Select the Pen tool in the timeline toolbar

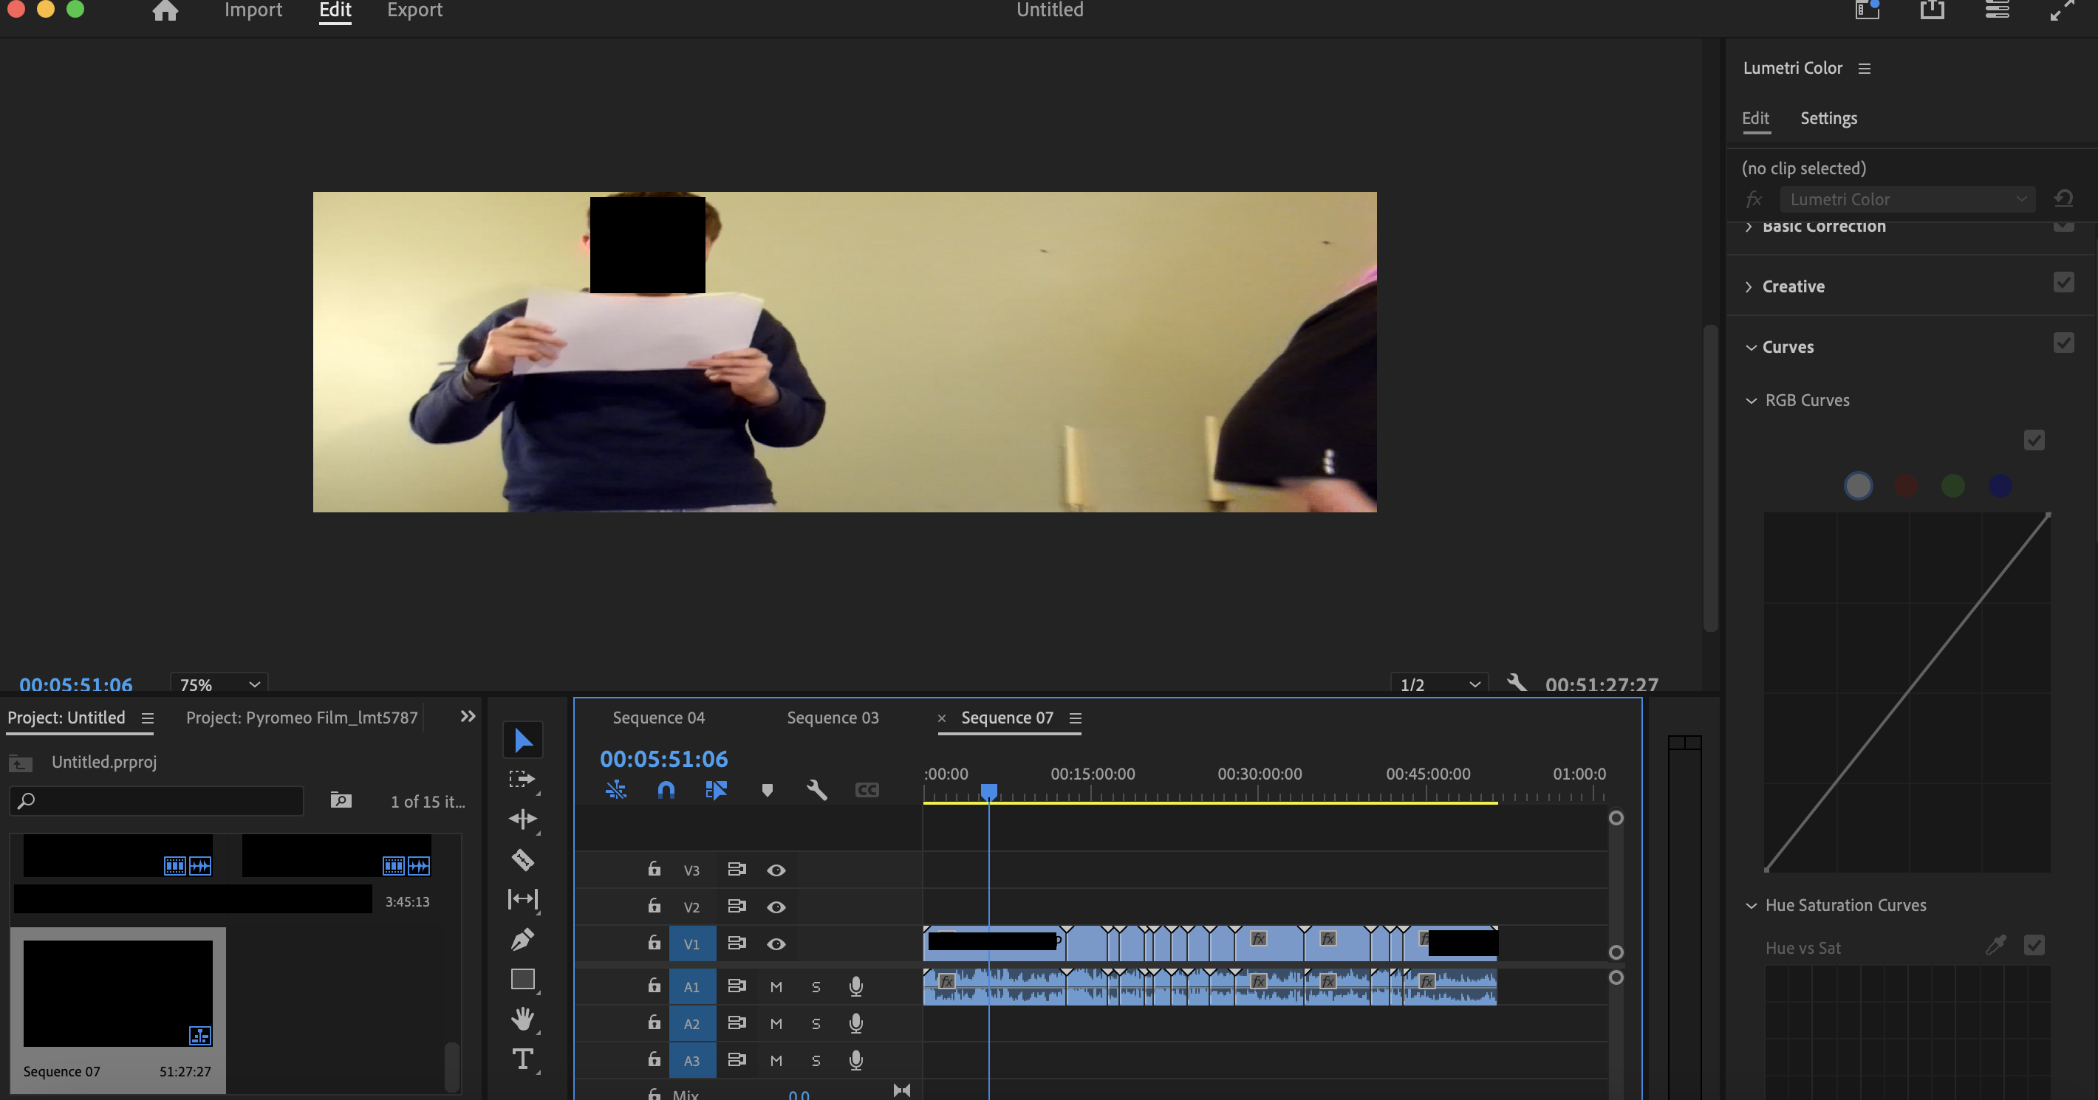(522, 939)
